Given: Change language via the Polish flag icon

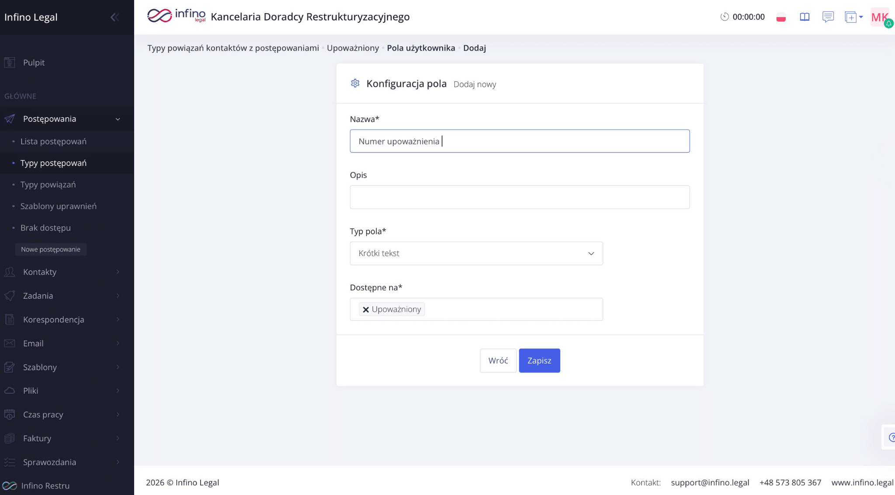Looking at the screenshot, I should pyautogui.click(x=781, y=17).
